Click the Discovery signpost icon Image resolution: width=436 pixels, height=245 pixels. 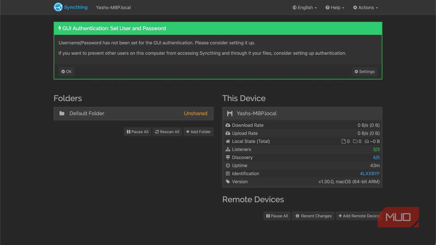[x=228, y=157]
